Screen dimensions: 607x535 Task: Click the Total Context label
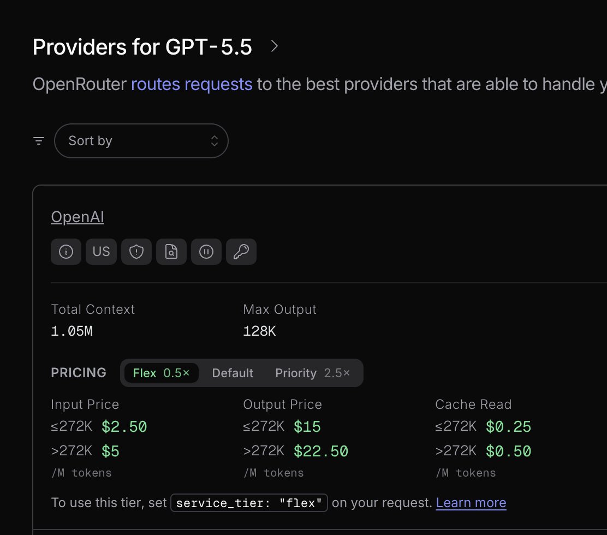click(92, 310)
